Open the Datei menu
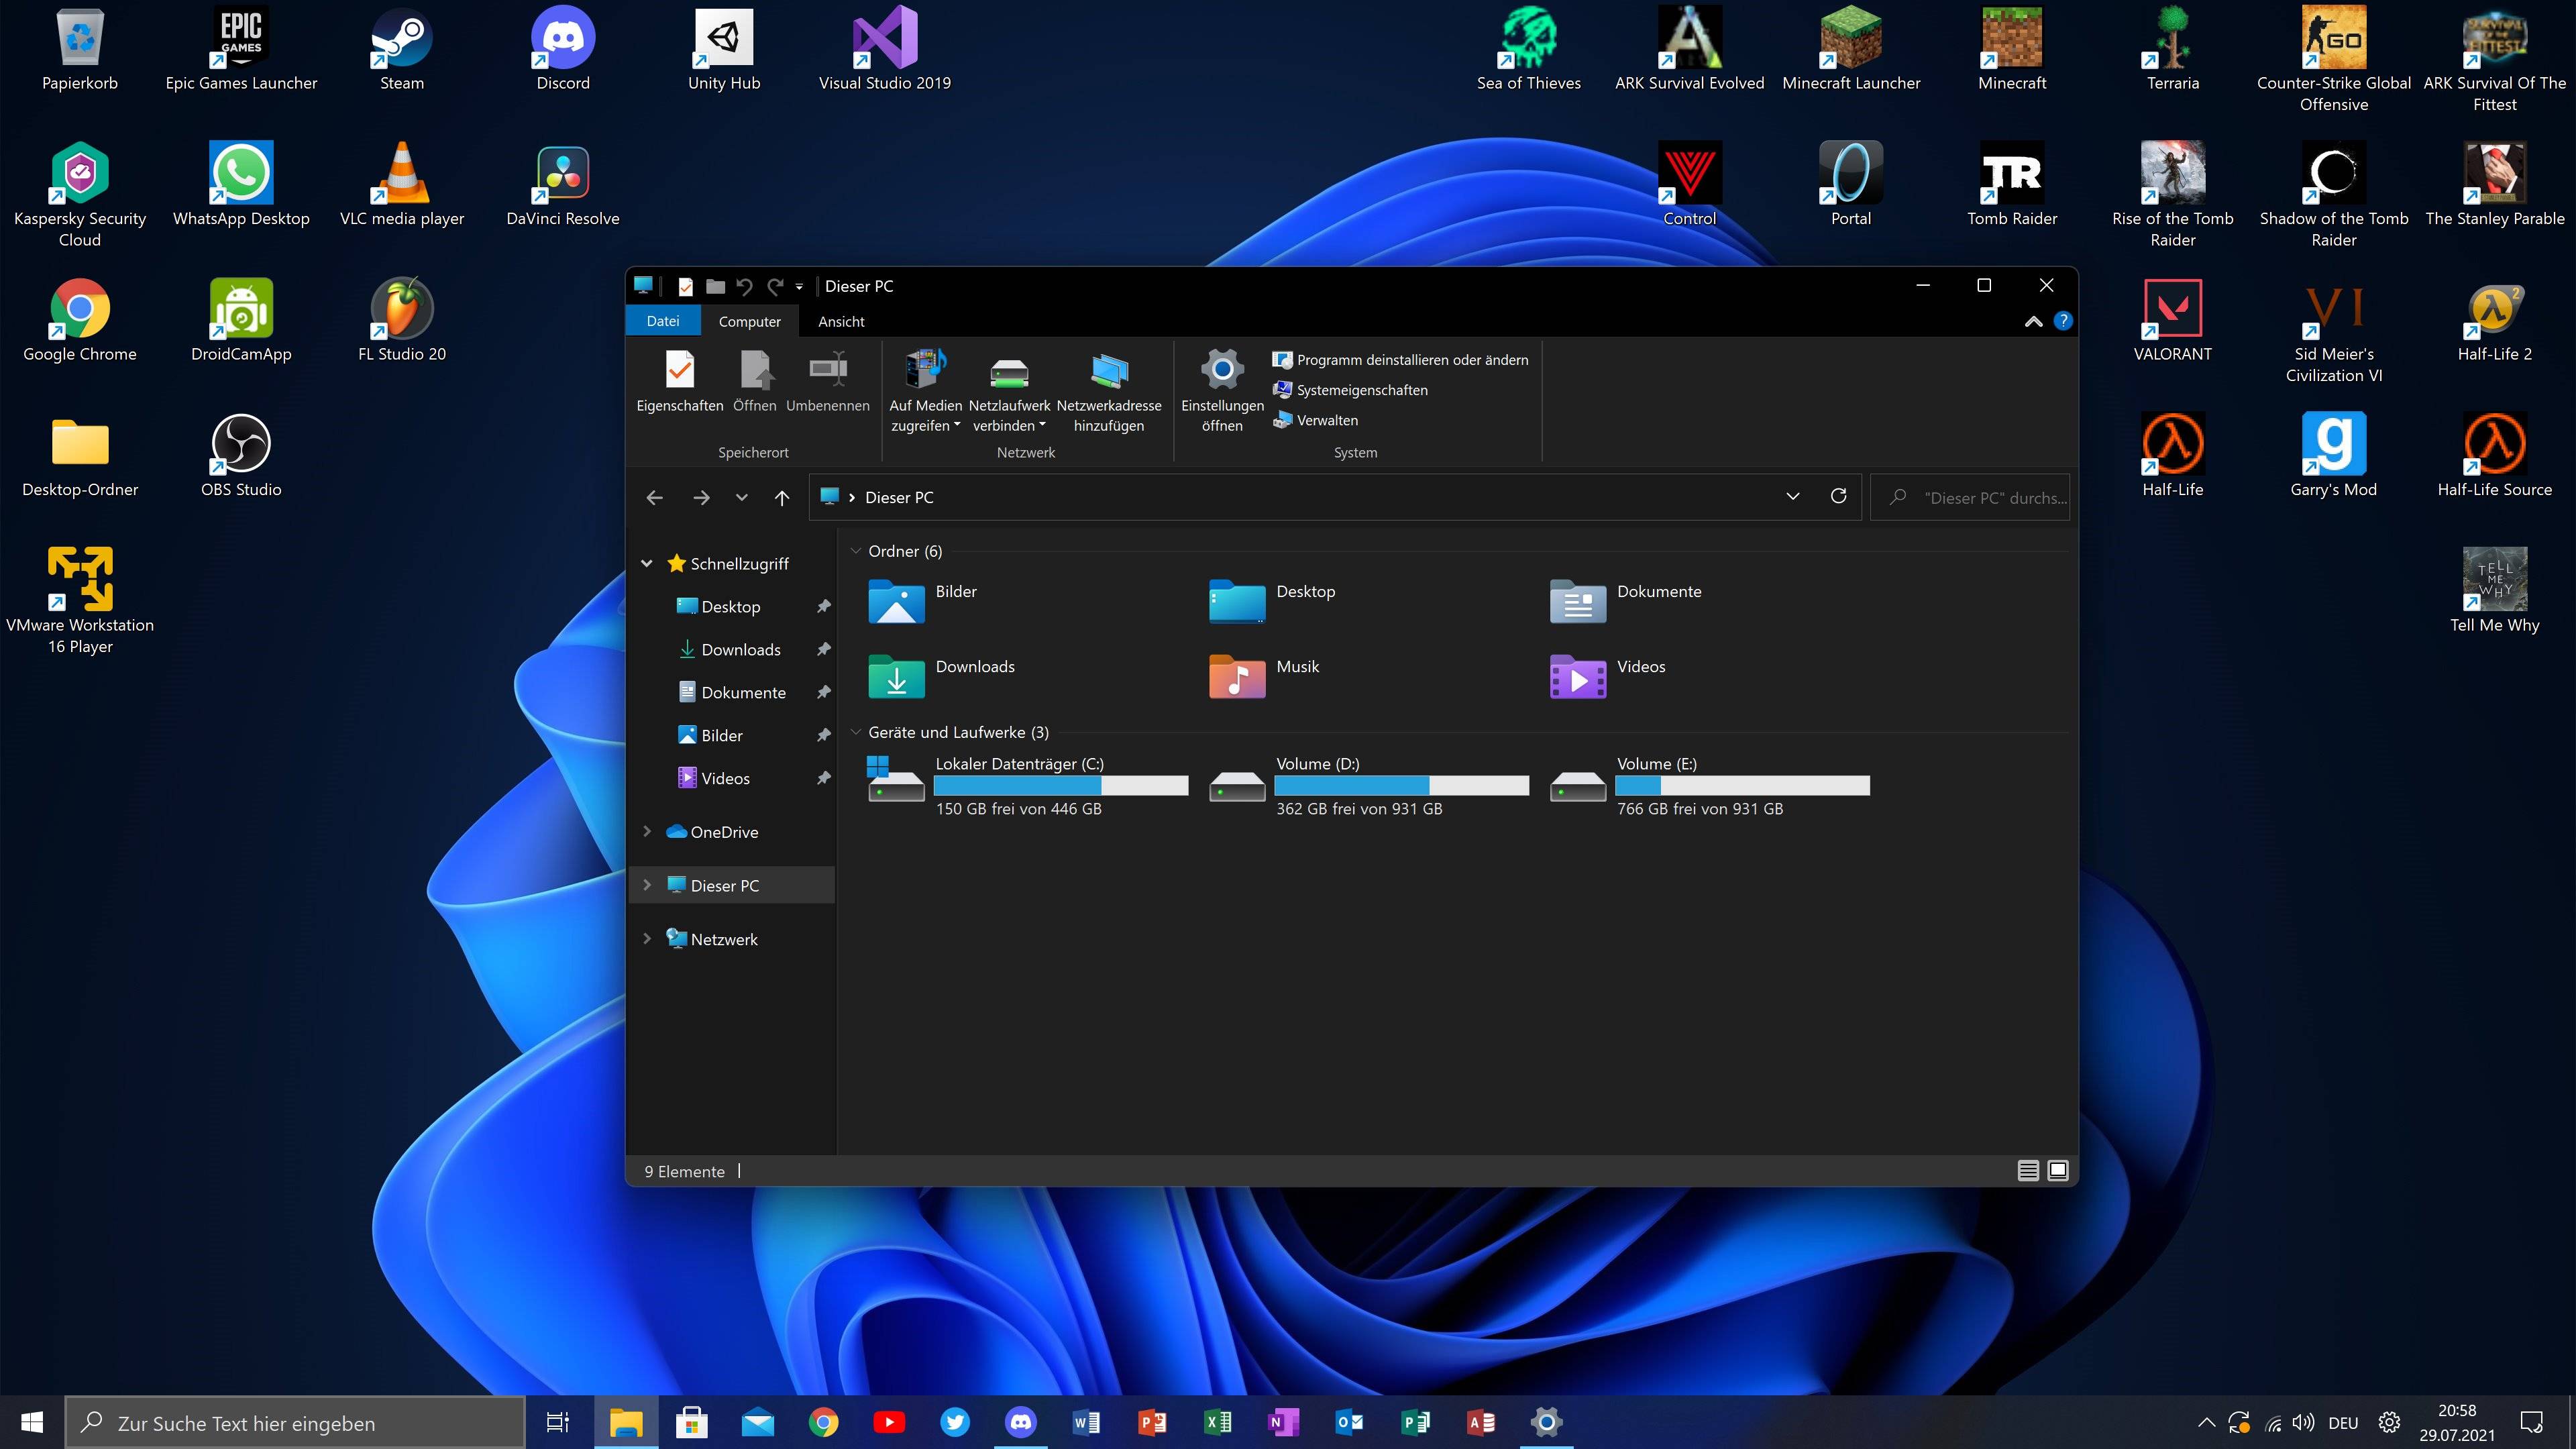 (x=663, y=321)
